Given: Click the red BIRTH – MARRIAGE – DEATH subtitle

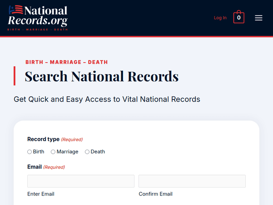Looking at the screenshot, I should [67, 62].
